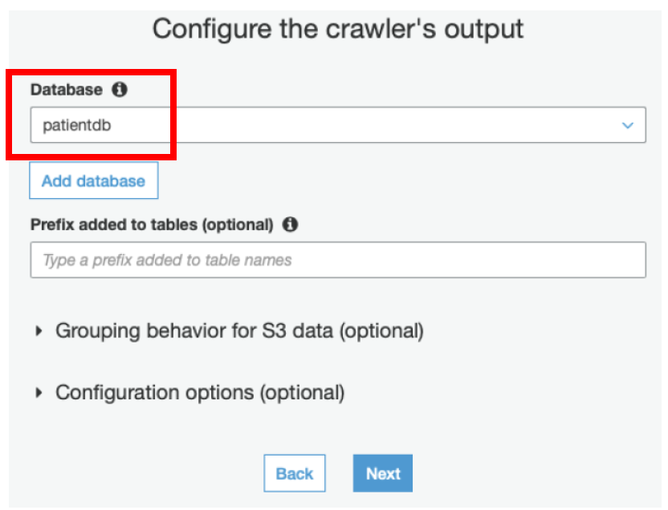Screen dimensions: 668x510
Task: Open the Database dropdown showing patientdb
Action: [x=338, y=125]
